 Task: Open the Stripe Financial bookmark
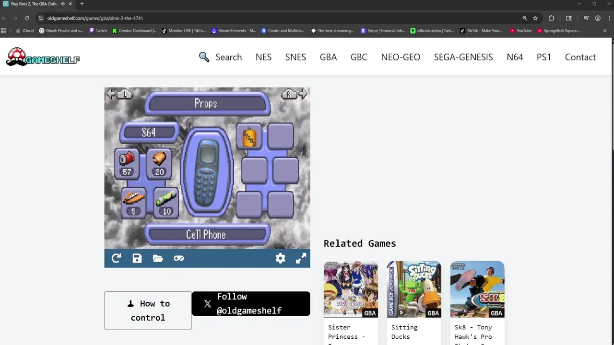[x=383, y=31]
